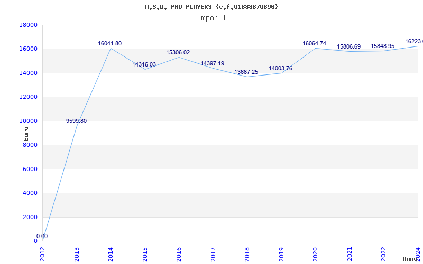Select the 15848.95 data label

point(383,46)
